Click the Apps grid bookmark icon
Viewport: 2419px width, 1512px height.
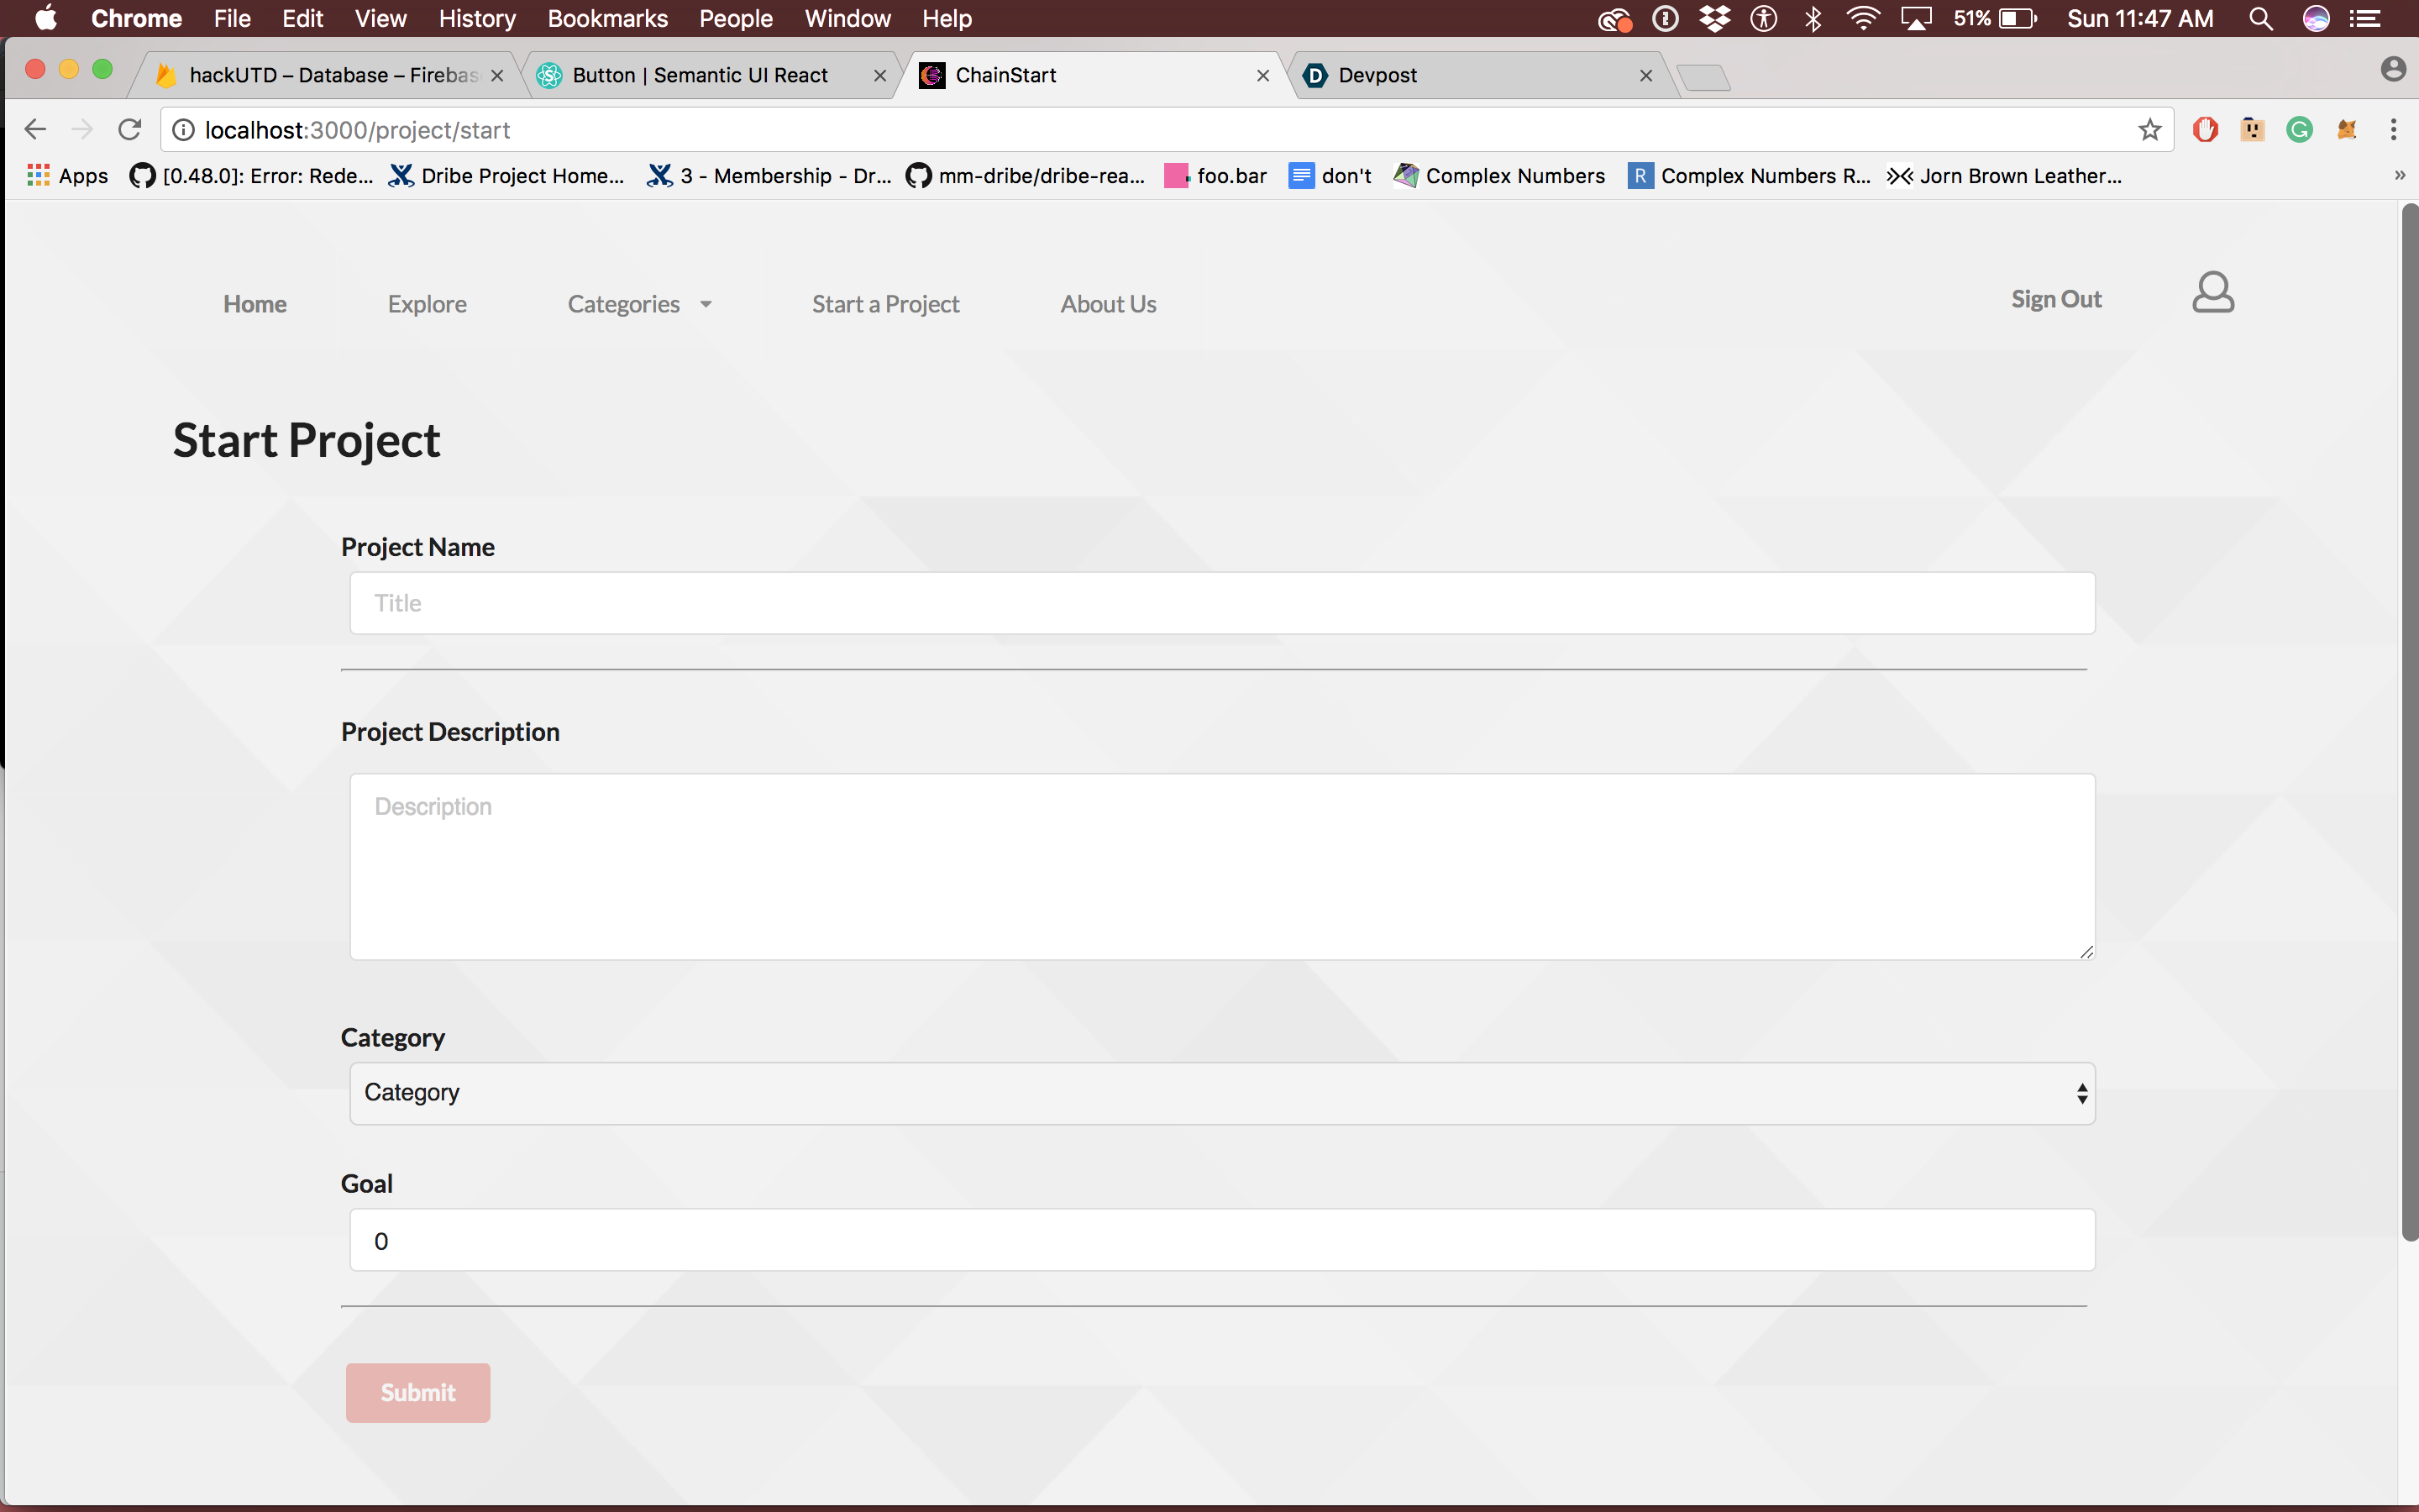click(38, 176)
